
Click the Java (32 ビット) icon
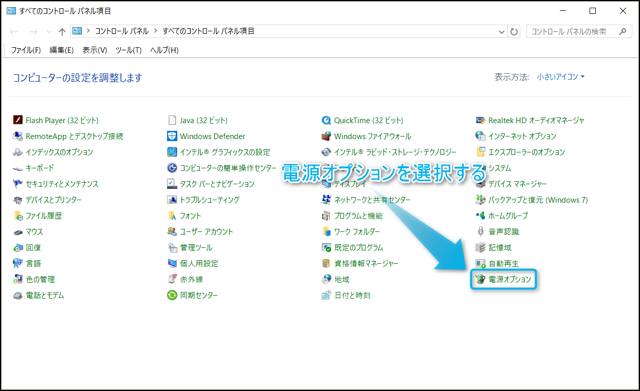click(x=172, y=121)
